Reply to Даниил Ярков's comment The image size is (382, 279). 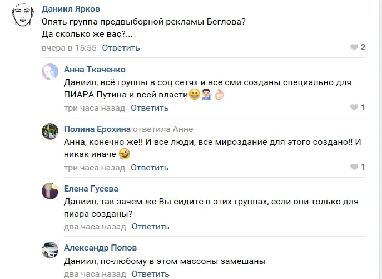pos(121,48)
